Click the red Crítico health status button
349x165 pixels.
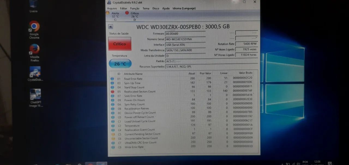(x=120, y=44)
